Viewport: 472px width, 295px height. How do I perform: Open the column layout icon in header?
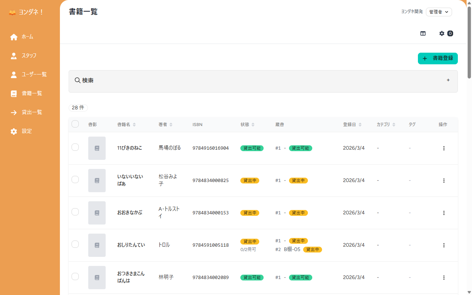point(423,33)
